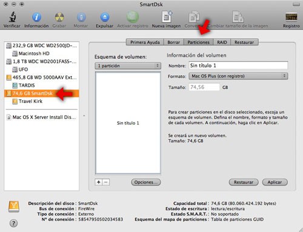Click the 74,6 GB capacity total value

pos(244,204)
